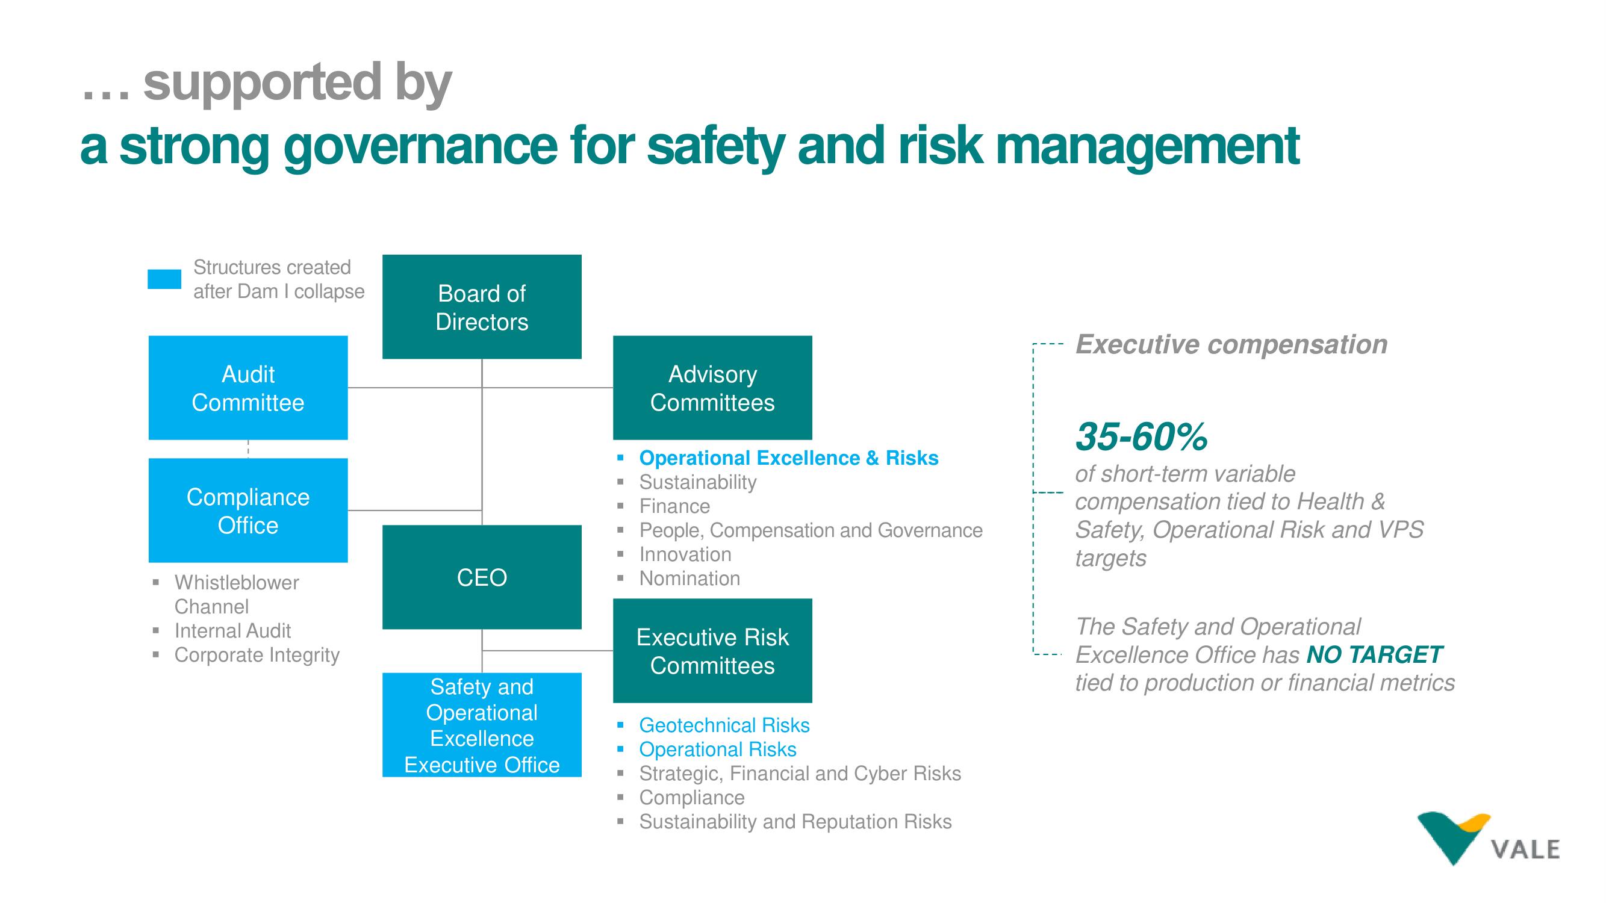Select the Executive Risk Committees box

pyautogui.click(x=712, y=651)
